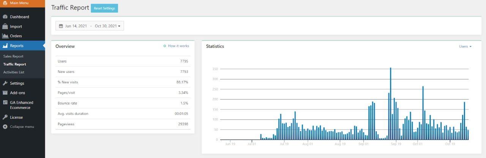Click the New users value 7753
486x158 pixels.
coord(184,72)
